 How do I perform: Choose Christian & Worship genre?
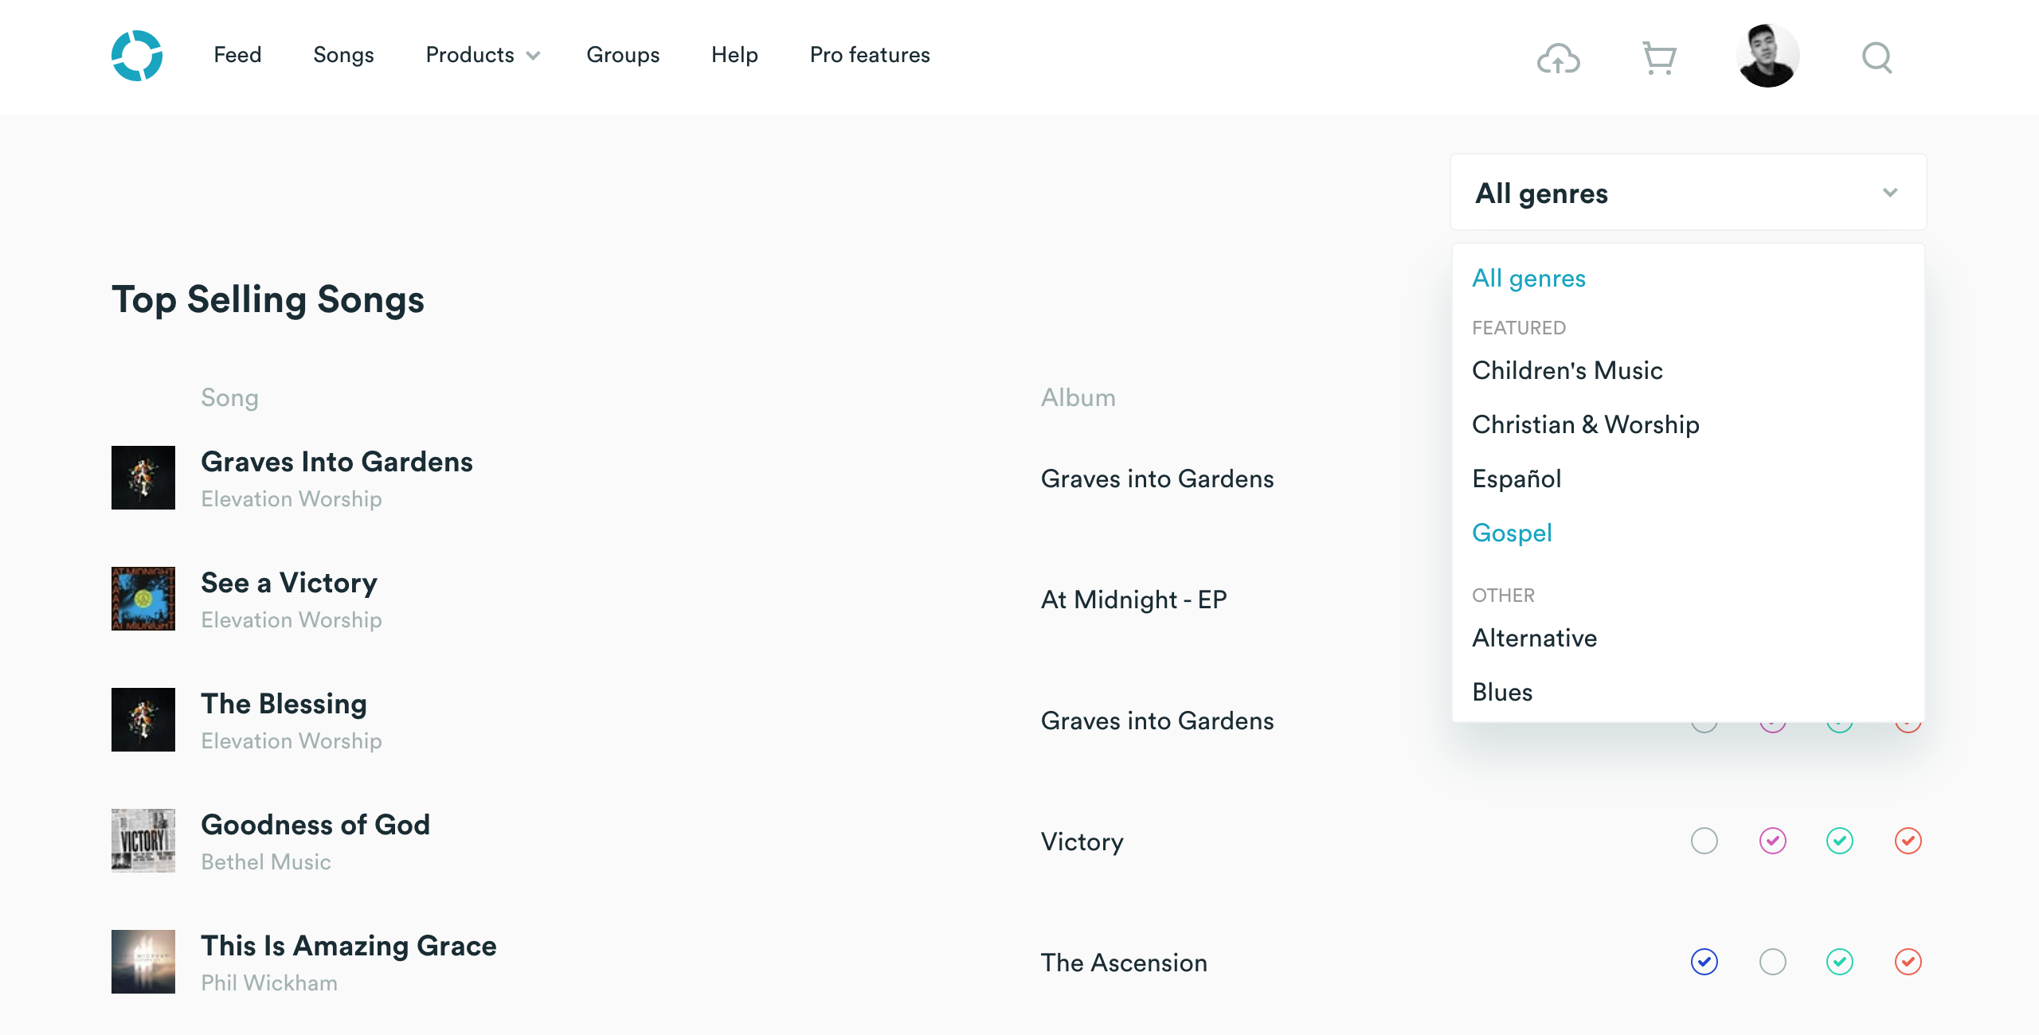tap(1586, 424)
